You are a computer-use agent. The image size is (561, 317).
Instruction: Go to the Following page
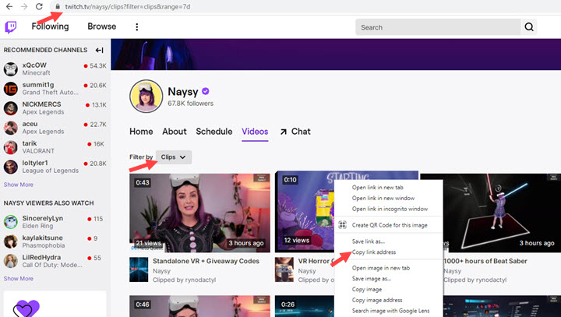pyautogui.click(x=49, y=26)
